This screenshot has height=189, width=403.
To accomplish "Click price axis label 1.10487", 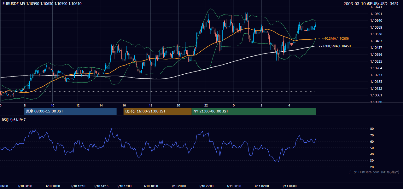I will [x=377, y=41].
